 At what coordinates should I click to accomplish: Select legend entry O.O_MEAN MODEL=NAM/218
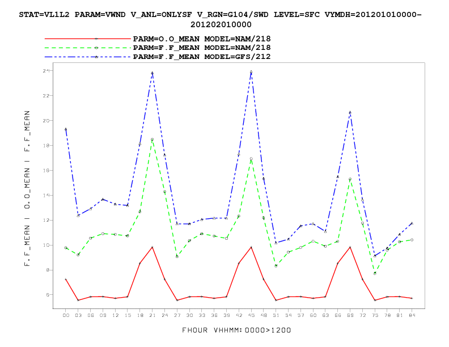pos(202,39)
